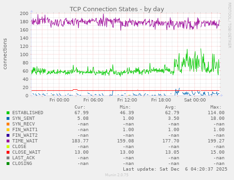234x180 pixels.
Task: Click the 'Fri 12:00' x-axis label
Action: point(127,100)
